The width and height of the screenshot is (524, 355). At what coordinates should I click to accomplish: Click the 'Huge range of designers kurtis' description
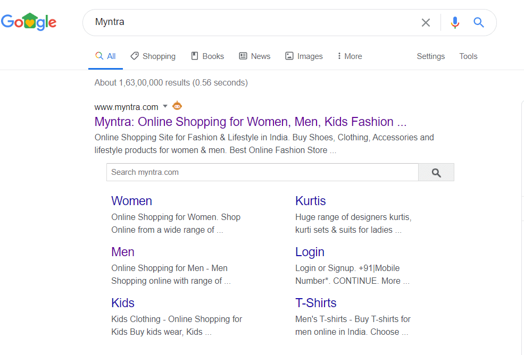pos(353,223)
